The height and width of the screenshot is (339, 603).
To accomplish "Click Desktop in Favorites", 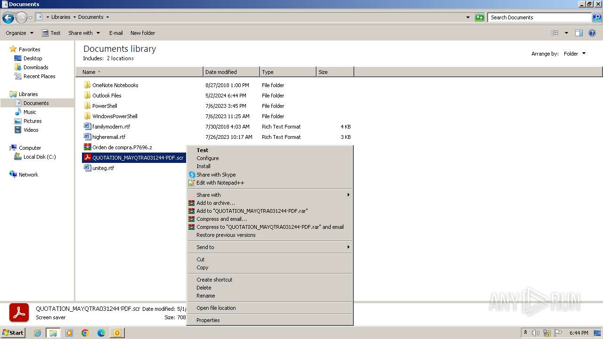I will click(x=33, y=58).
